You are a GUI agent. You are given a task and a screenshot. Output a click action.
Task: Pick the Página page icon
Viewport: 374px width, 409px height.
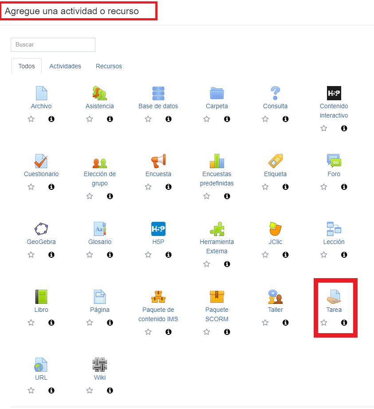pos(100,297)
